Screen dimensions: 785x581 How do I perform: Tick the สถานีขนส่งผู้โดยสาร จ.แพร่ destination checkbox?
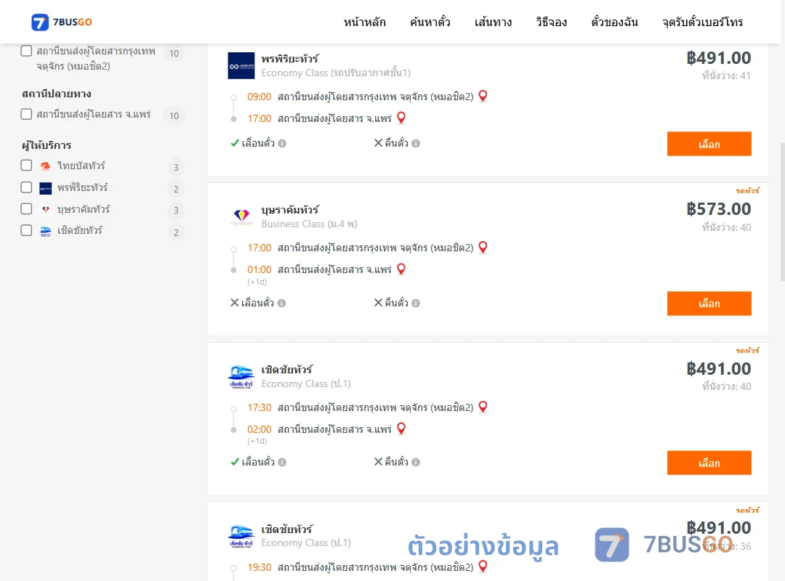coord(27,114)
